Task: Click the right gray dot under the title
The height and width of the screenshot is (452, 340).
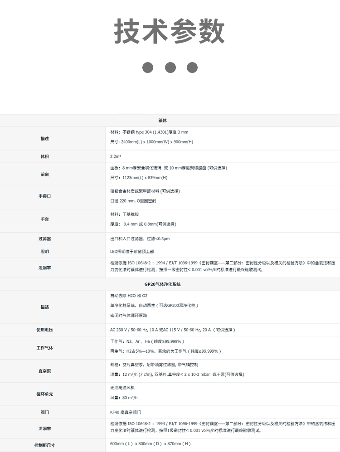Action: pyautogui.click(x=192, y=68)
